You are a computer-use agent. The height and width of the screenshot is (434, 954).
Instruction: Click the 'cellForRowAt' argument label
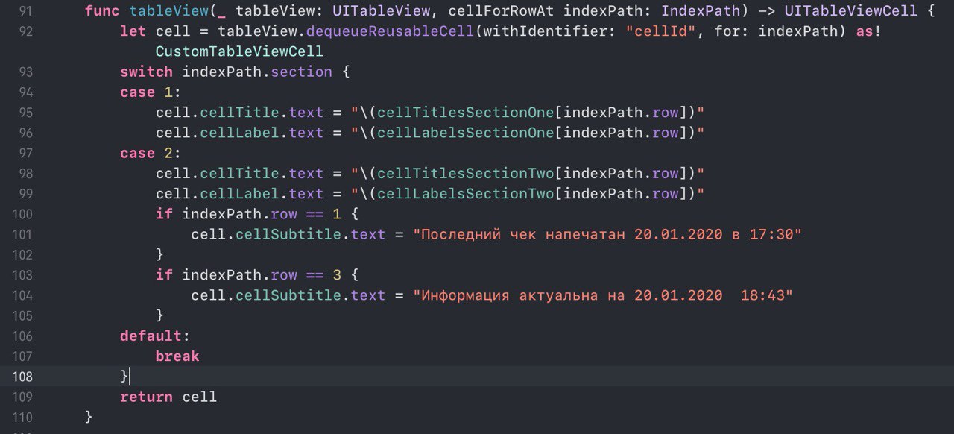click(x=501, y=11)
